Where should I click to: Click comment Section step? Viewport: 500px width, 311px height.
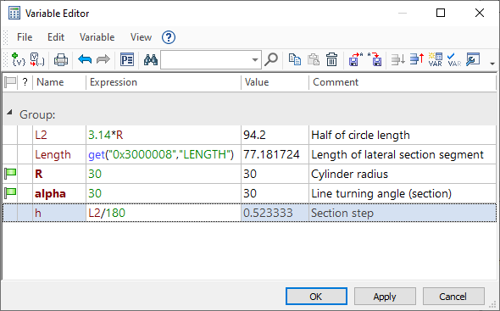click(342, 213)
